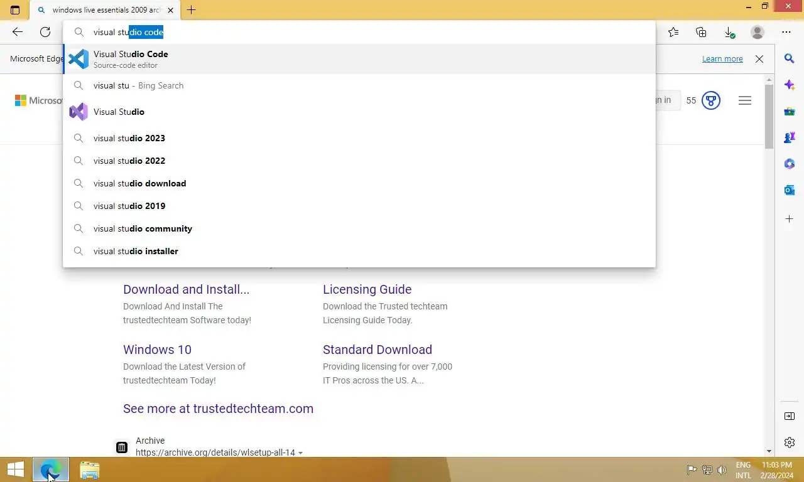The height and width of the screenshot is (482, 804).
Task: Open the network tray icon
Action: pos(707,469)
